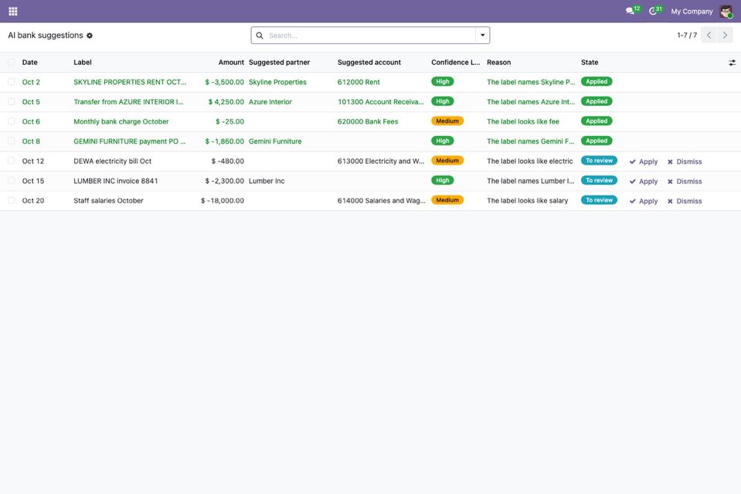Click the Gemini Furniture partner cell
The image size is (741, 494).
coord(275,141)
